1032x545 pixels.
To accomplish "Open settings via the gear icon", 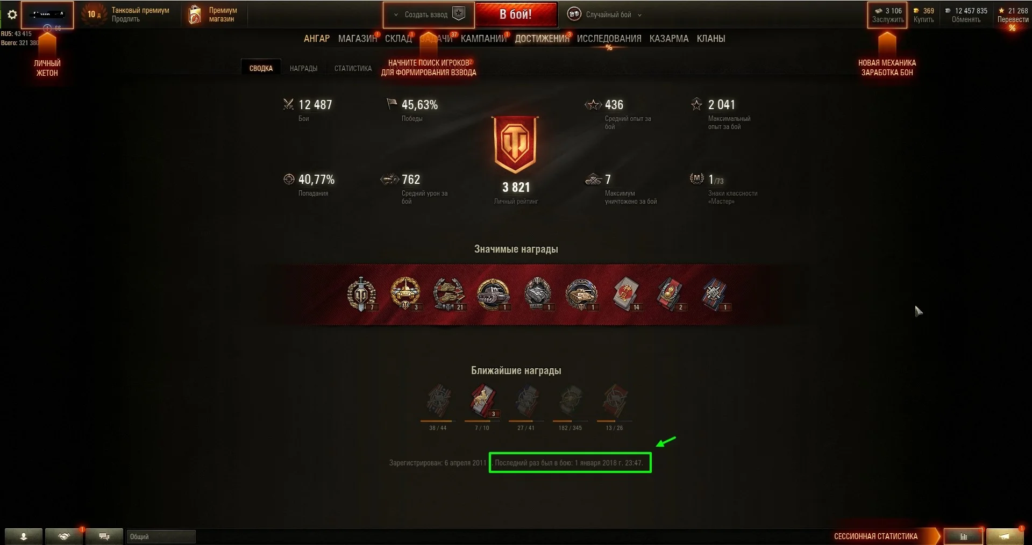I will [12, 15].
